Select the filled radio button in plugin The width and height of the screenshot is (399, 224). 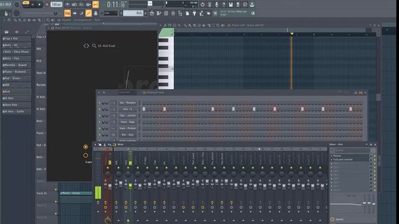85,147
